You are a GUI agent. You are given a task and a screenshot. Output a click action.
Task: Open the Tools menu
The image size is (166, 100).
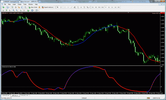pos(25,4)
